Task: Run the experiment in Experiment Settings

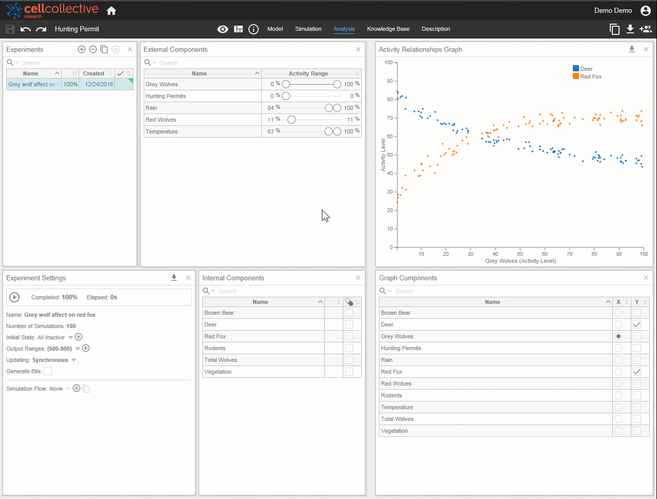Action: [x=14, y=297]
